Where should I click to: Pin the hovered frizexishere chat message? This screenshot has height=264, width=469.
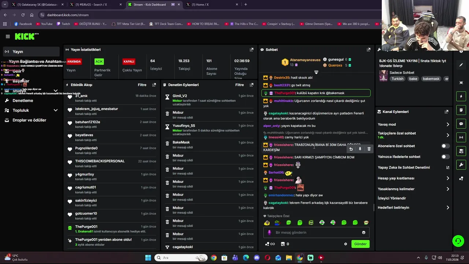click(360, 149)
